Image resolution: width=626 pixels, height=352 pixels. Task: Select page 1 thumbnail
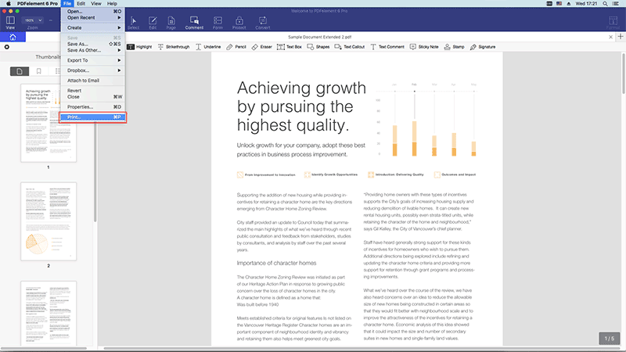49,123
